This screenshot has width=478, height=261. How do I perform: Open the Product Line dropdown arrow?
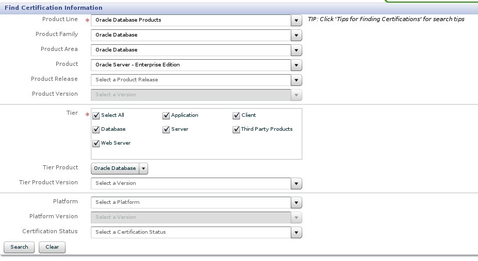click(296, 21)
